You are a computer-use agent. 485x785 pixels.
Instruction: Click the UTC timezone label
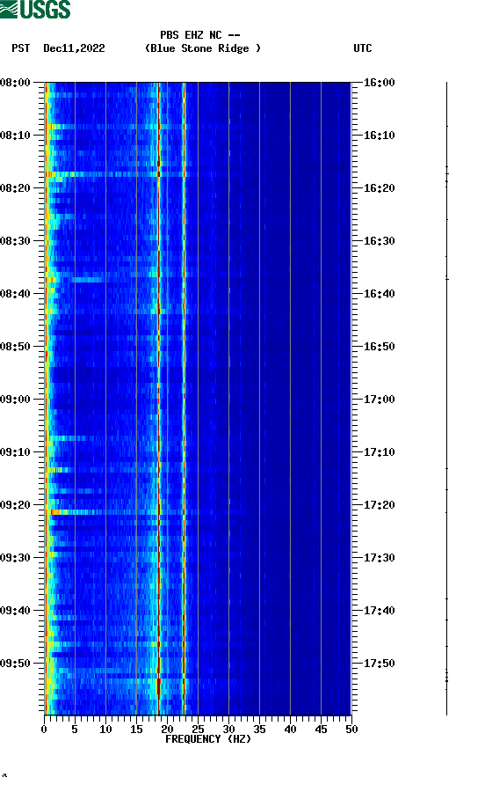[x=363, y=48]
